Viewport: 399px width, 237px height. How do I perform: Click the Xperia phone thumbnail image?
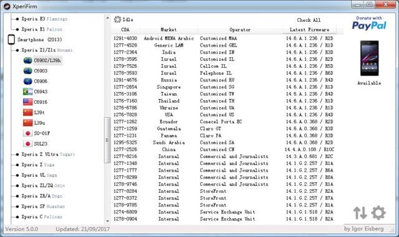click(369, 58)
